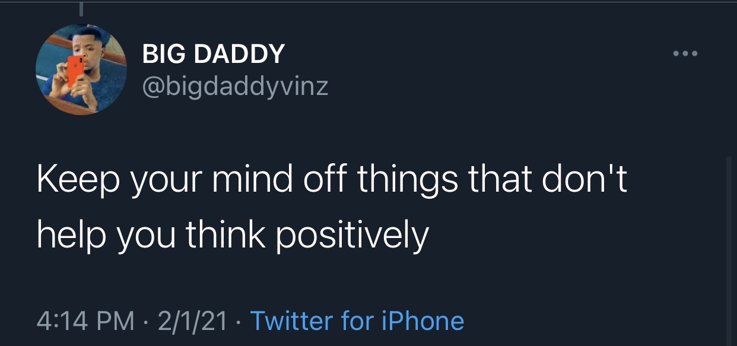The height and width of the screenshot is (346, 737).
Task: Click the word "your" in the tweet
Action: (159, 179)
